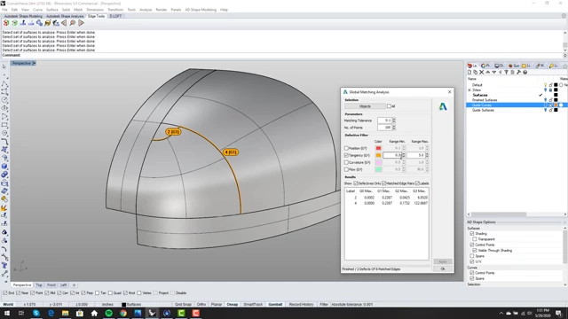Toggle Shading checkbox in AD Shape Options
The height and width of the screenshot is (319, 568).
click(x=471, y=234)
